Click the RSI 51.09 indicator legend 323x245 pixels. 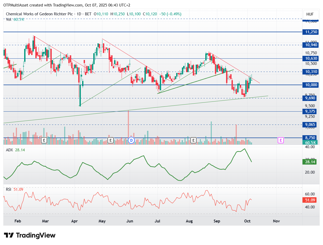pos(15,189)
